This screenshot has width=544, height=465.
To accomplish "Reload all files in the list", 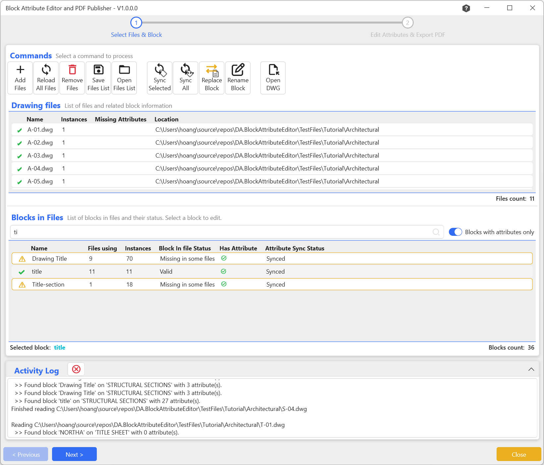I will click(x=46, y=78).
